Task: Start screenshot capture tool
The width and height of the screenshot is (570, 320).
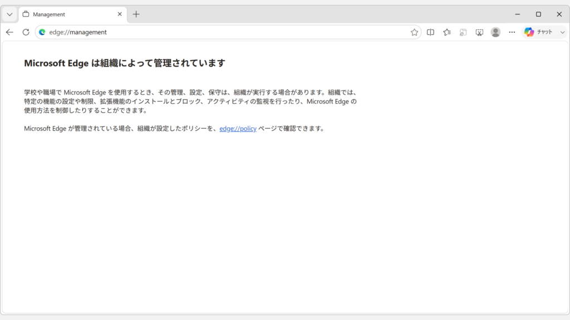Action: pos(479,32)
